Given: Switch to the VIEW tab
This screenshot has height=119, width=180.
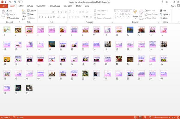Looking at the screenshot, I should tap(87, 6).
